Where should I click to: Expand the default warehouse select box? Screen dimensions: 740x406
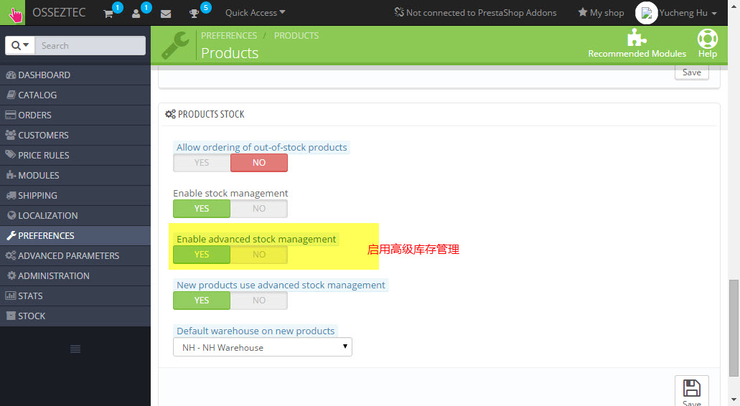(263, 347)
